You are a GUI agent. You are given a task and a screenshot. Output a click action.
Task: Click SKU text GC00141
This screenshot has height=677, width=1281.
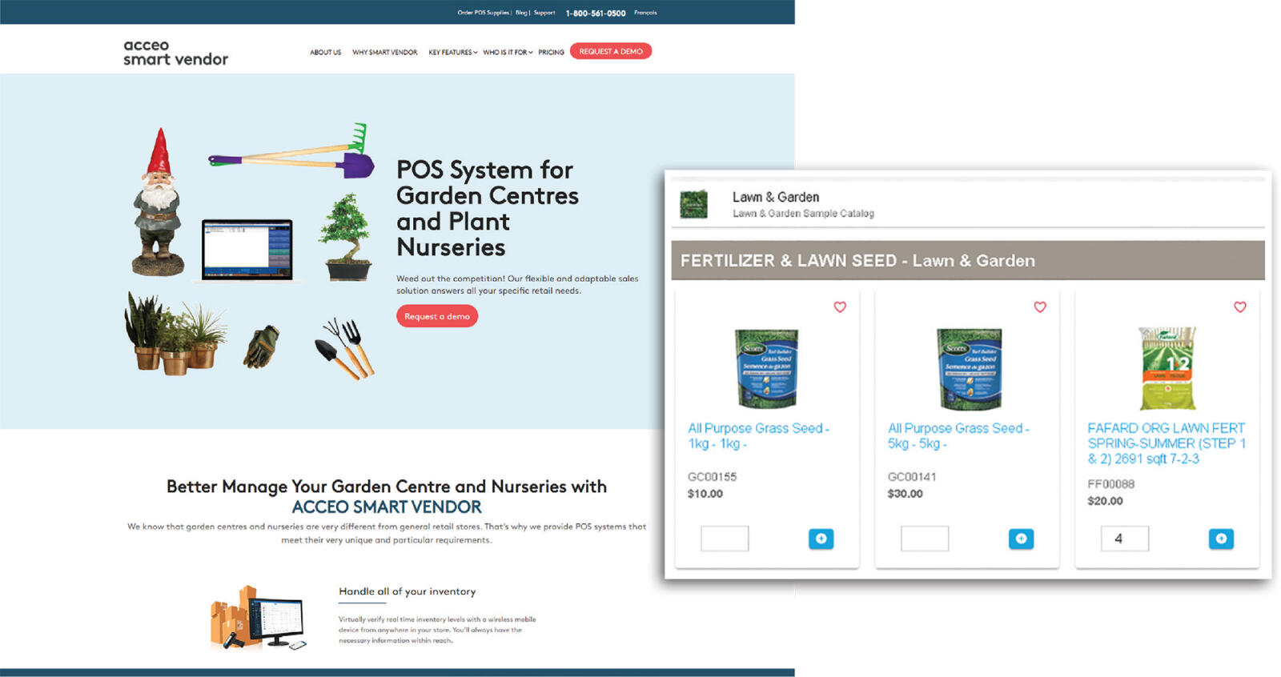pos(912,477)
